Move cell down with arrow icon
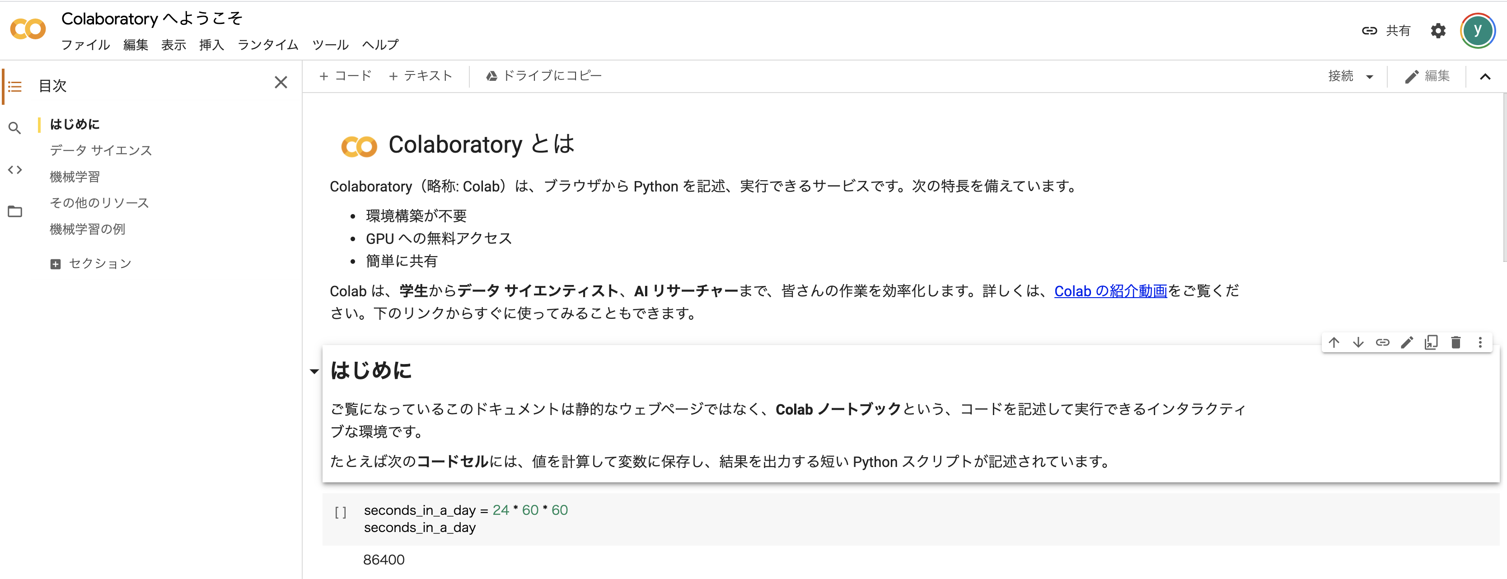Viewport: 1507px width, 579px height. pyautogui.click(x=1358, y=343)
